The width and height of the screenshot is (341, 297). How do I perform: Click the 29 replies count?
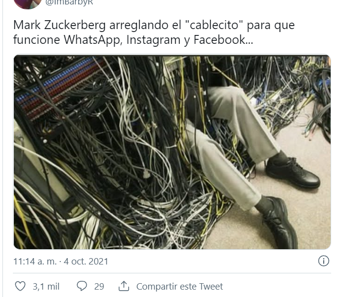(x=99, y=286)
